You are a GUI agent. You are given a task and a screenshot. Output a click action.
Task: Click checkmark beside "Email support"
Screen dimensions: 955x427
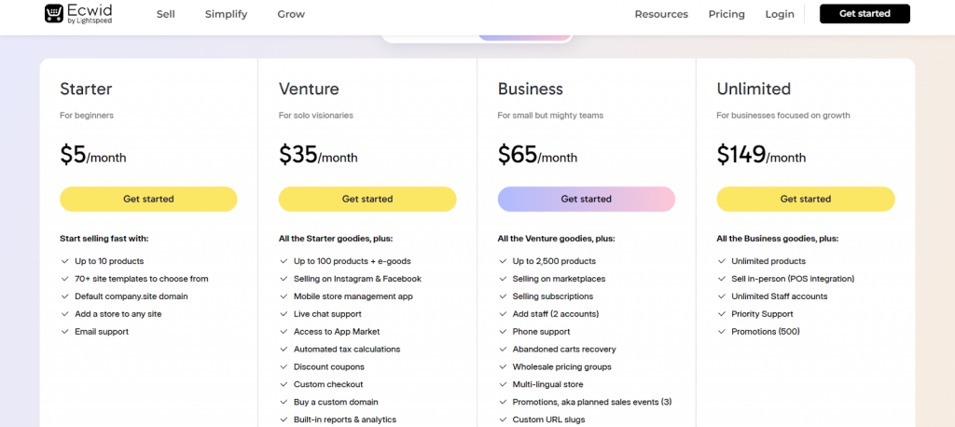64,332
